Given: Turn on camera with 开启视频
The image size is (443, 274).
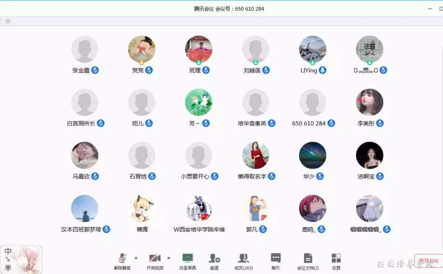Looking at the screenshot, I should click(x=155, y=261).
